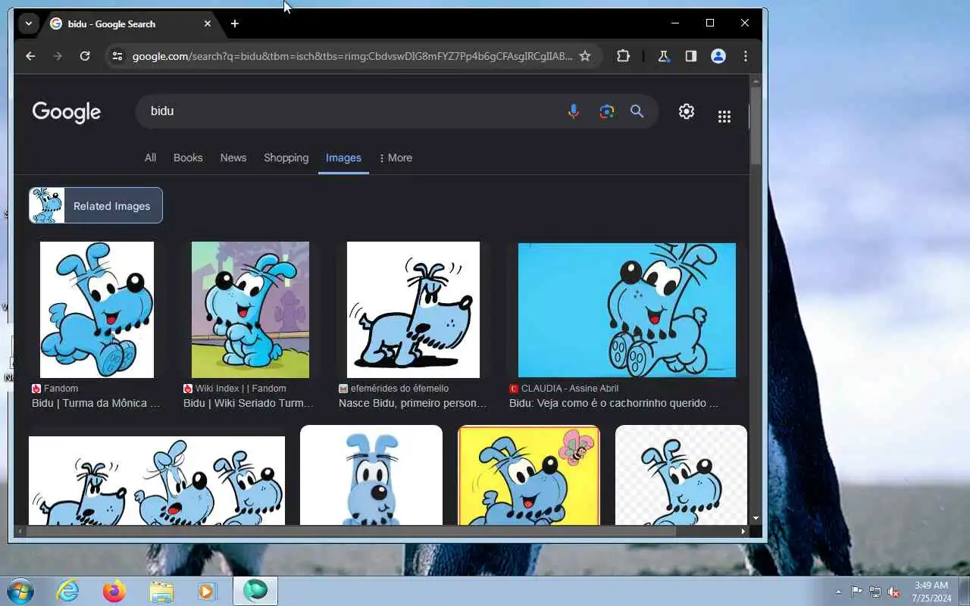
Task: Open Chrome three-dot menu
Action: pyautogui.click(x=746, y=56)
